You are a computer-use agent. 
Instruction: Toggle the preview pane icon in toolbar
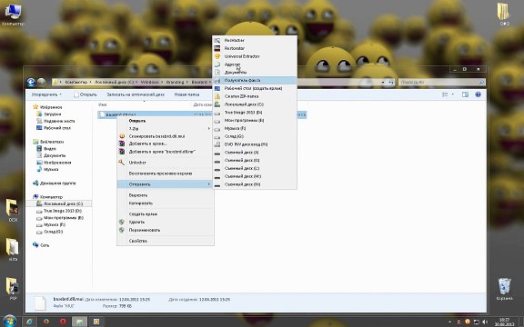click(465, 94)
